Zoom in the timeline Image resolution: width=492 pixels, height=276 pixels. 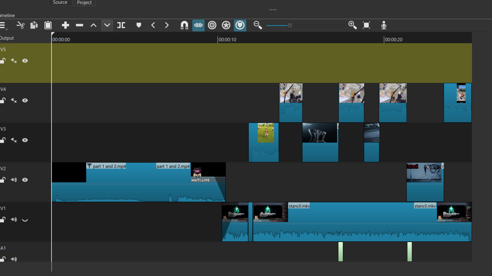tap(352, 25)
